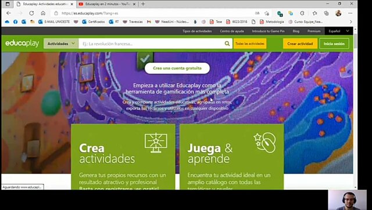Open the Premium link
Viewport: 372px width, 210px height.
[314, 31]
